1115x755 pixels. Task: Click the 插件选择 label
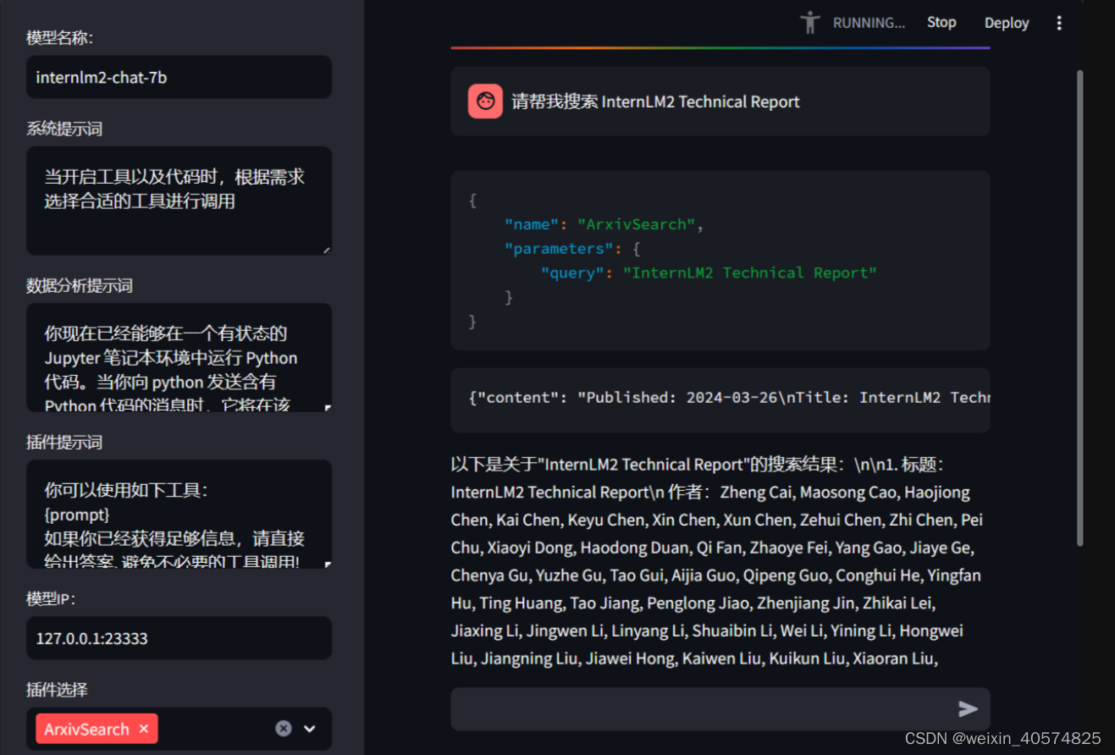57,690
